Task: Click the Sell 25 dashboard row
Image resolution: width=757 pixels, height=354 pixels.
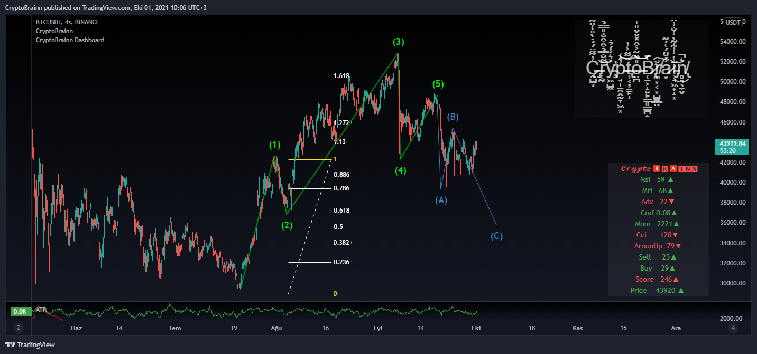Action: click(659, 257)
